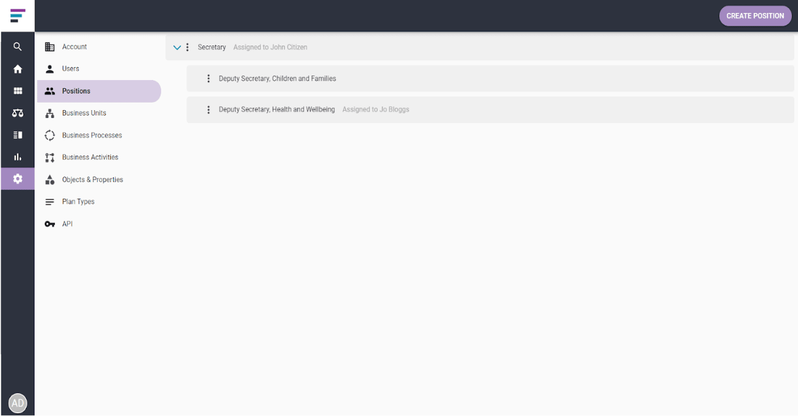Select 'Deputy Secretary, Health and Wellbeing' name
Screen dimensions: 798x417
277,109
